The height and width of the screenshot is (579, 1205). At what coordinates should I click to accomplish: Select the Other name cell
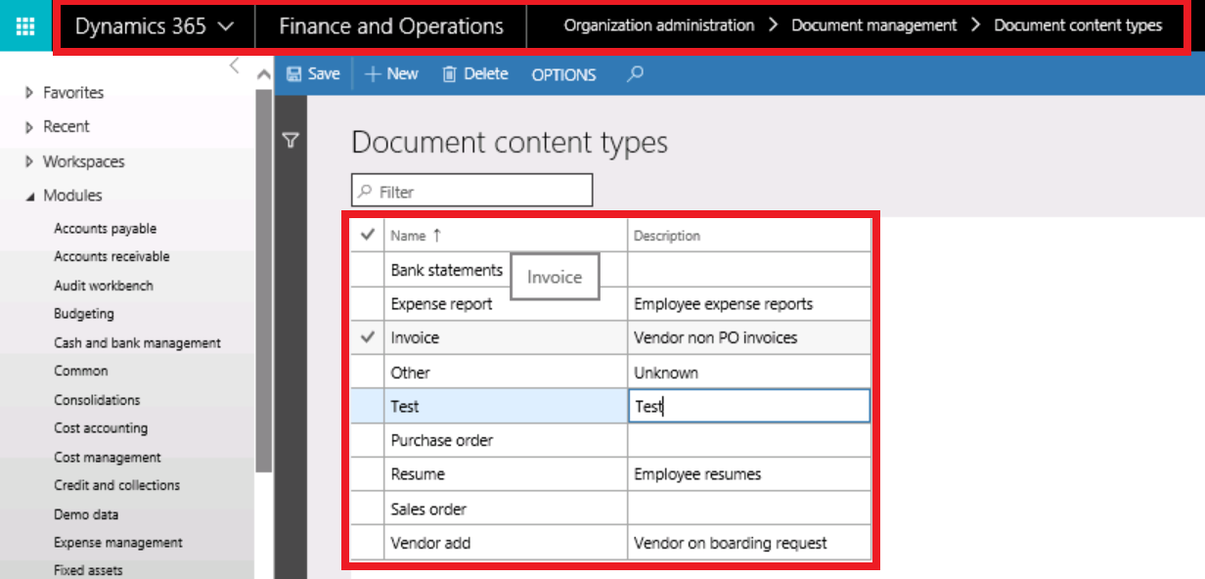(505, 373)
